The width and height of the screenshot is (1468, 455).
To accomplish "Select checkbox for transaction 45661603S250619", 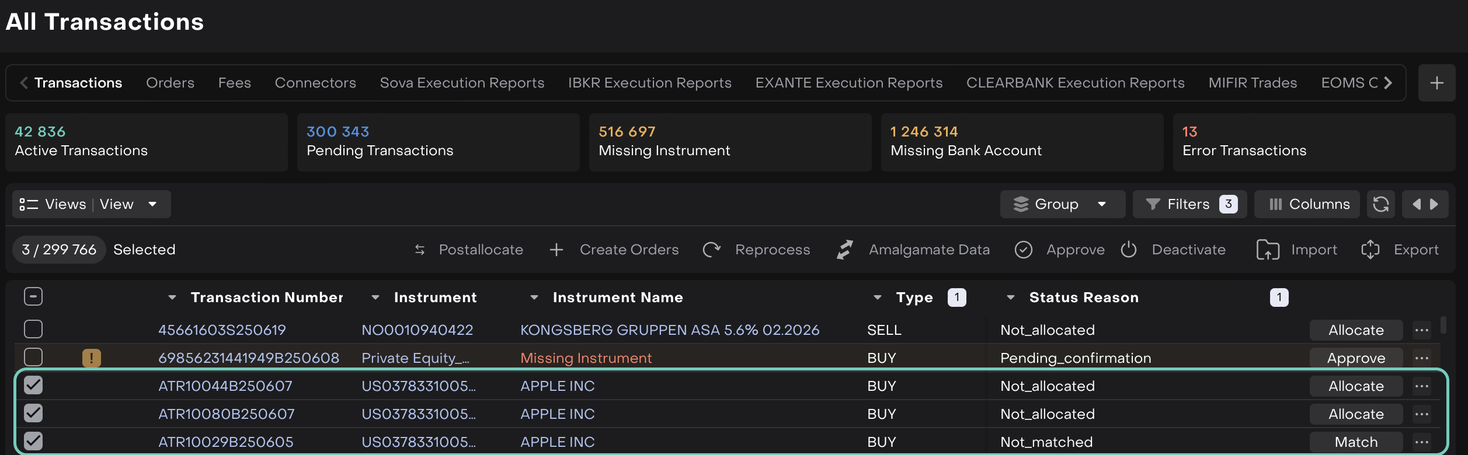I will (33, 330).
